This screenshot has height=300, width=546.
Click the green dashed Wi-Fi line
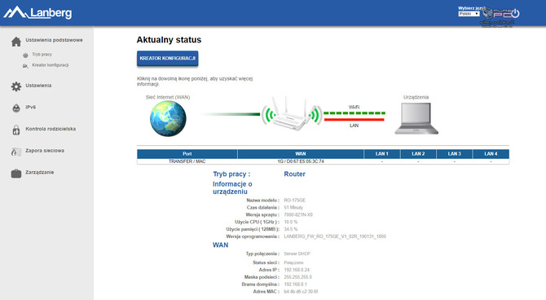point(354,112)
